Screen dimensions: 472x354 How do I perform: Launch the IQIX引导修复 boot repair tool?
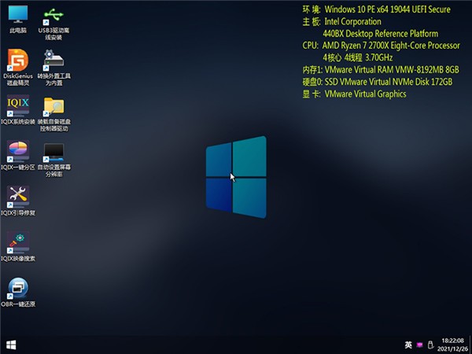click(17, 196)
